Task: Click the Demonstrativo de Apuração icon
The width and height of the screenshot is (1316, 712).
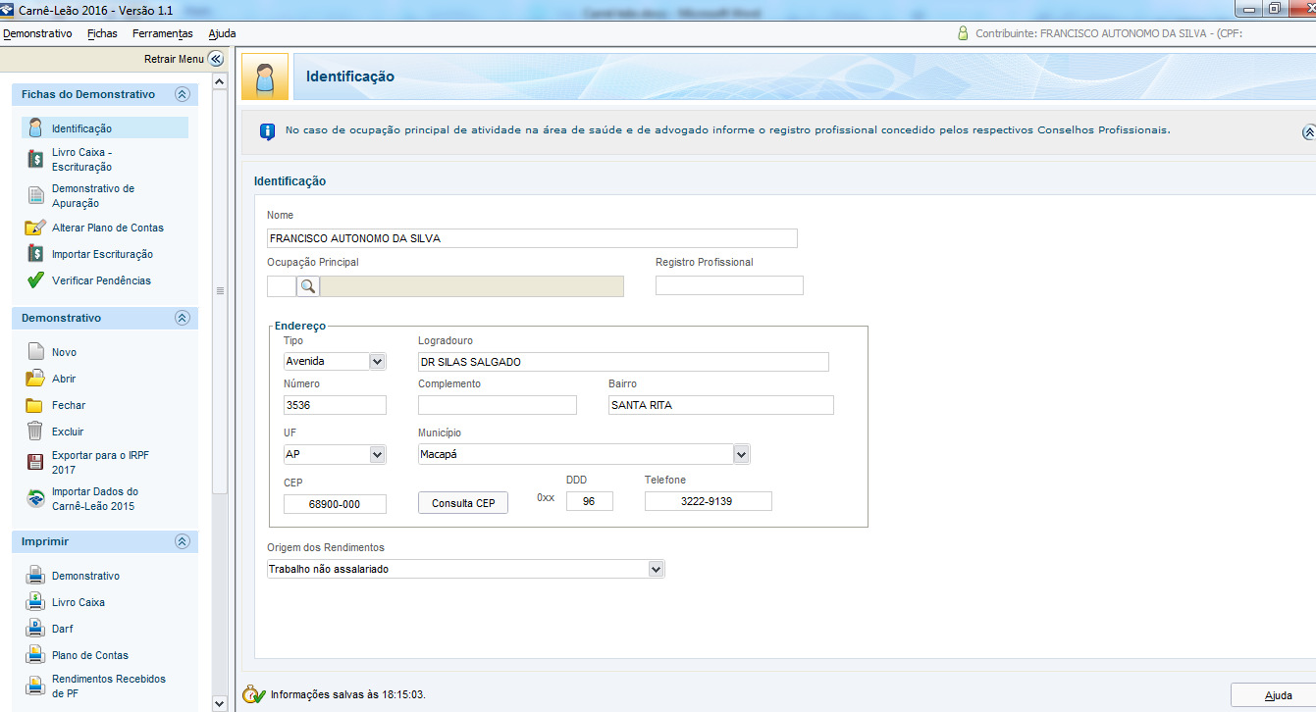Action: 35,195
